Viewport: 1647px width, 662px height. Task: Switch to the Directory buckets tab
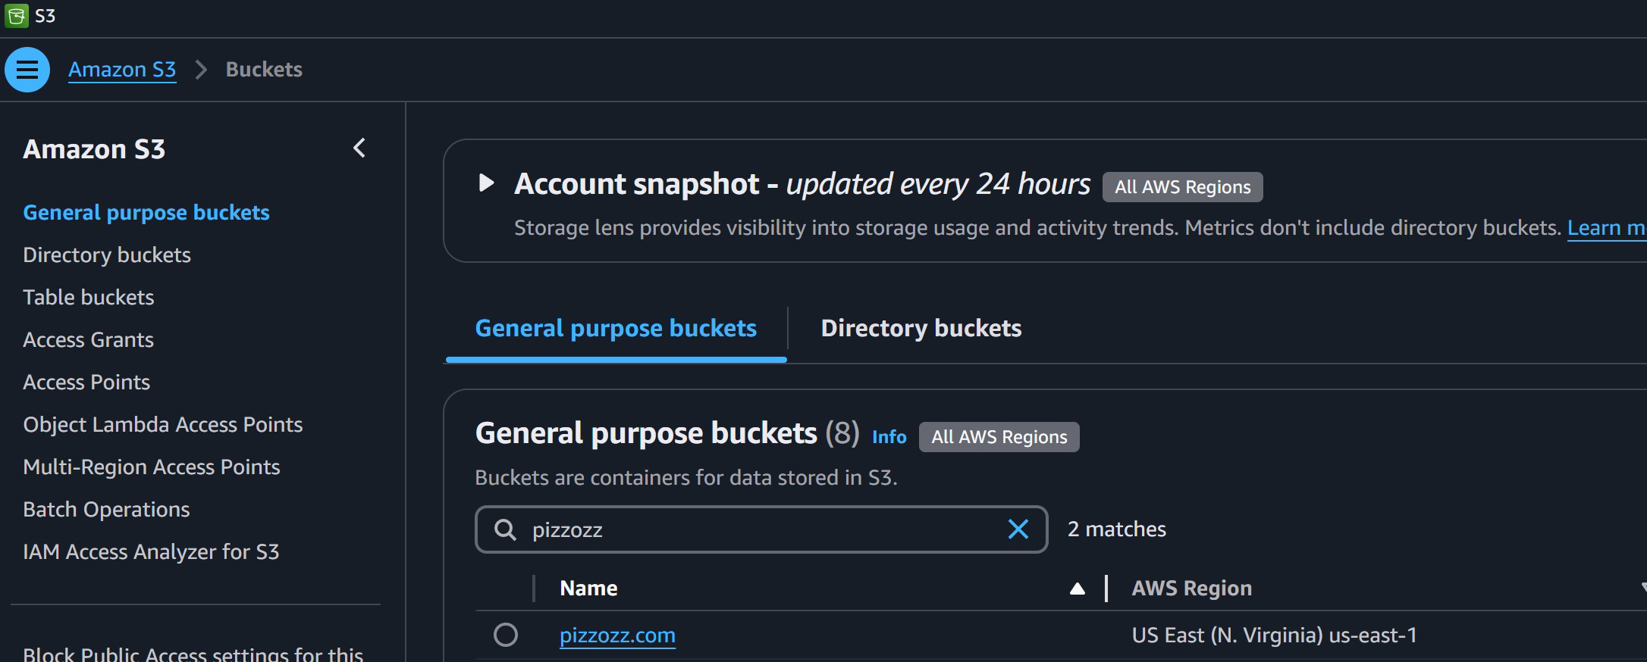point(921,328)
